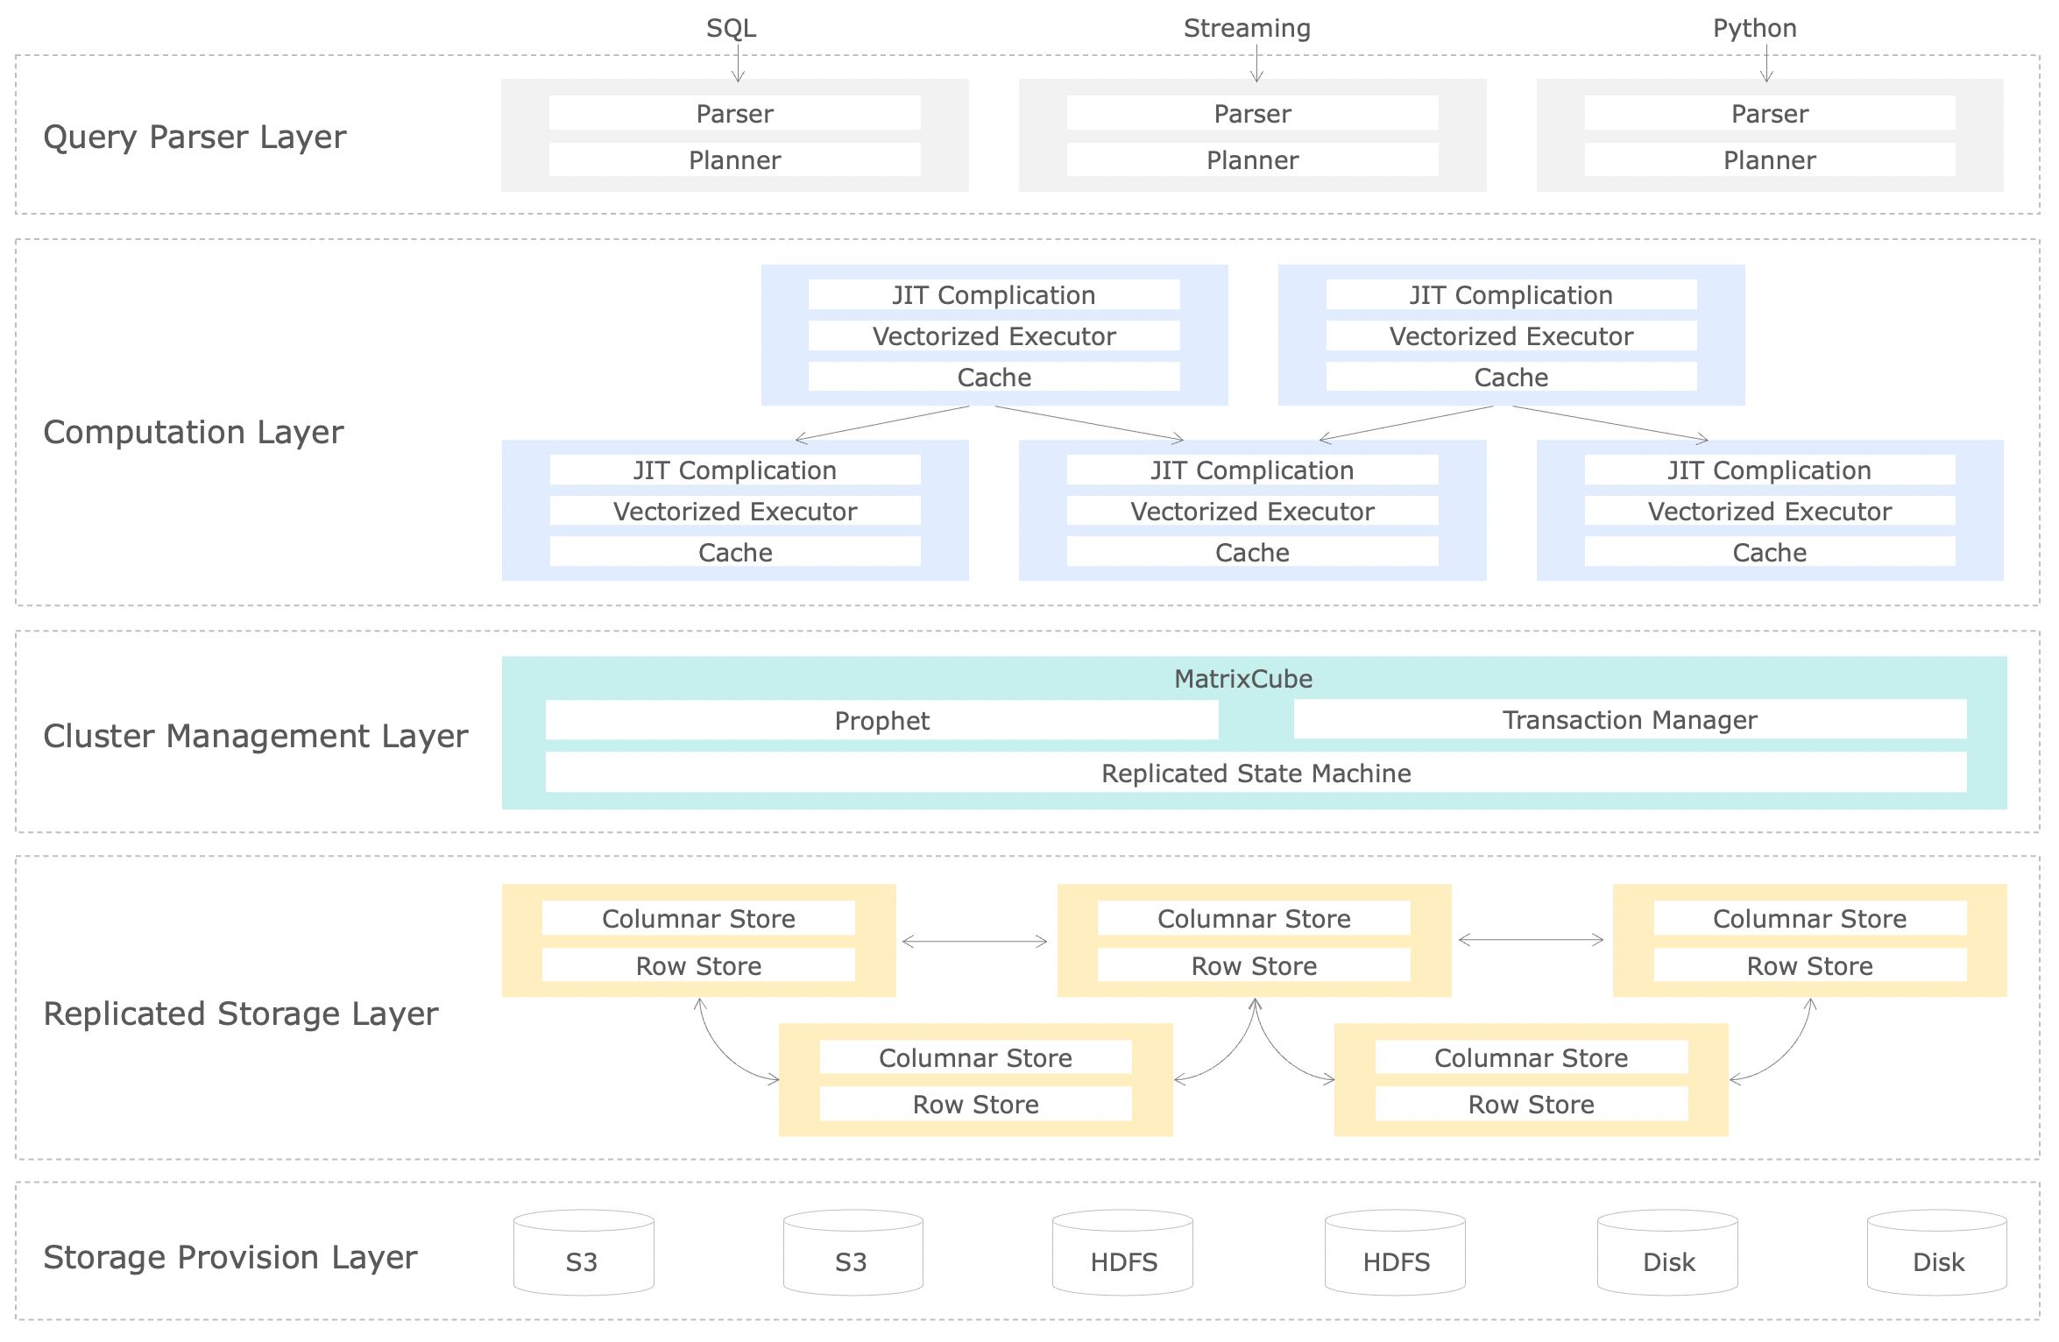
Task: Select the leftmost JIT Complication block
Action: pos(734,470)
